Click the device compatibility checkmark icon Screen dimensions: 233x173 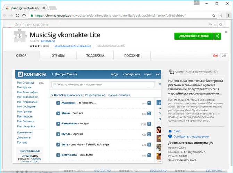click(x=171, y=72)
